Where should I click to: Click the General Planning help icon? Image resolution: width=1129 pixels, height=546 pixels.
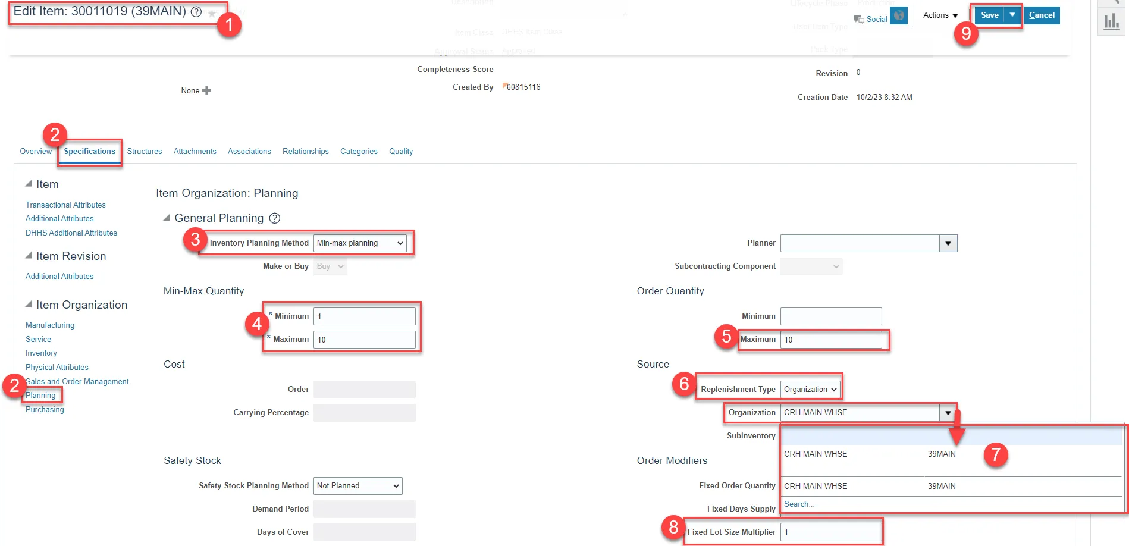(274, 218)
